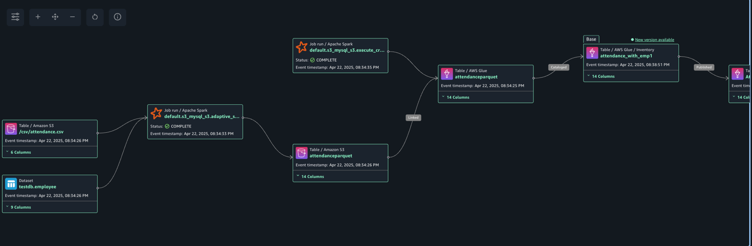Click the Spark icon on adaptive job run

[156, 113]
